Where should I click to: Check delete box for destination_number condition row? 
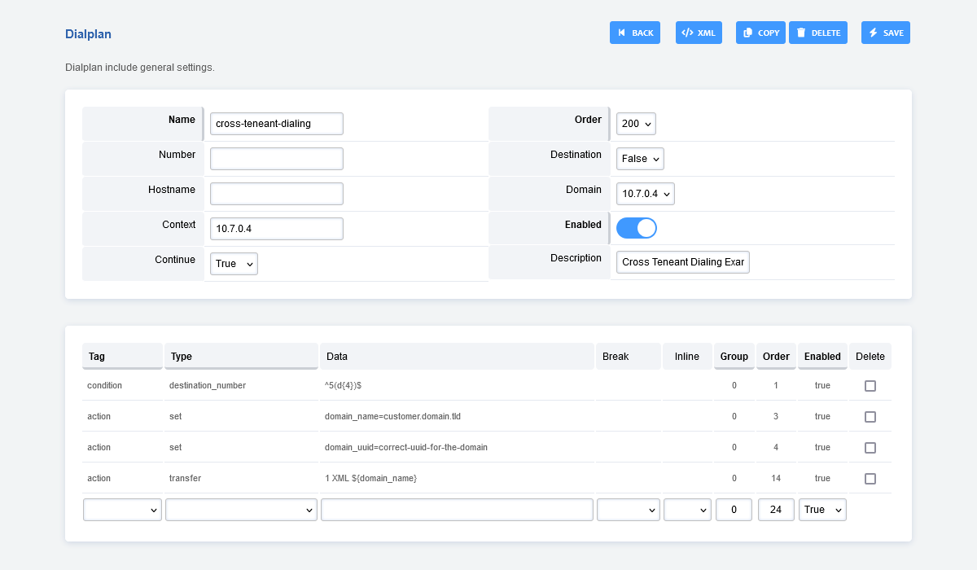point(870,386)
